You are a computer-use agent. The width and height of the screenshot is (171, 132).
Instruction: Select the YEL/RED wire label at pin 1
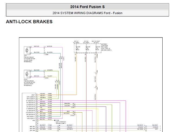point(43,94)
